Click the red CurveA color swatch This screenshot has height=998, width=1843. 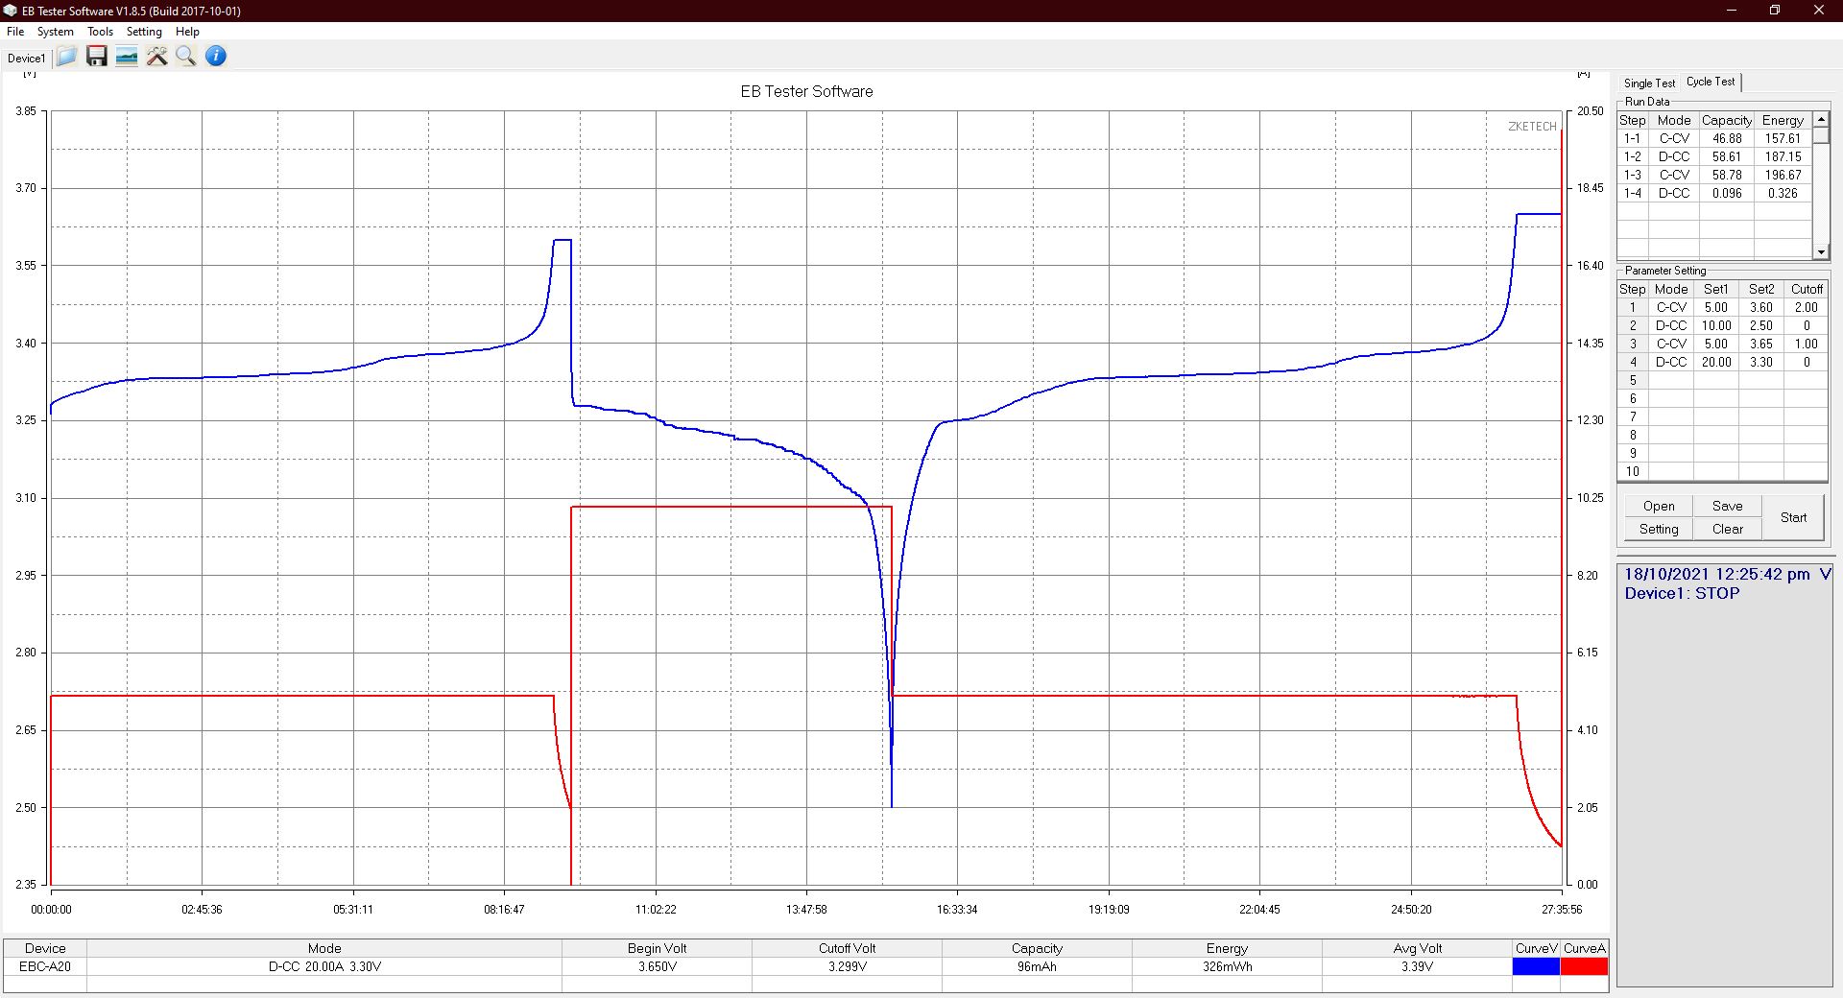point(1584,966)
